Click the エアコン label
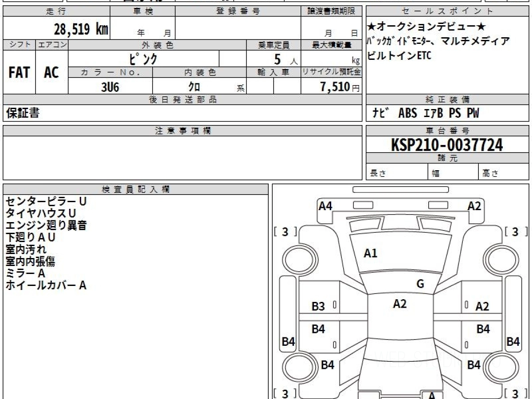Viewport: 532px width, 399px height. [x=52, y=45]
